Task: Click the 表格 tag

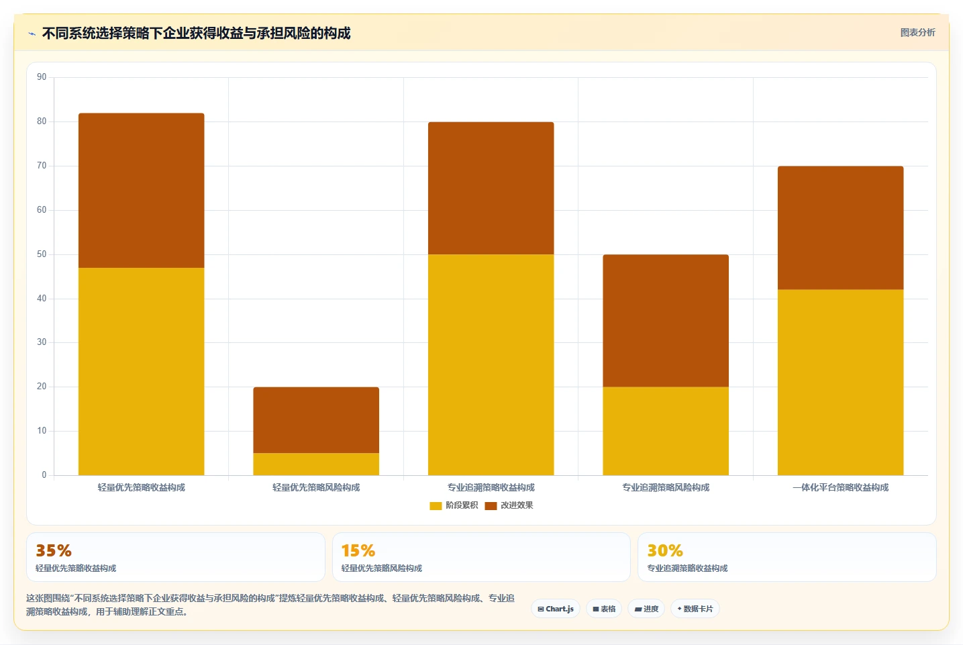Action: point(604,609)
